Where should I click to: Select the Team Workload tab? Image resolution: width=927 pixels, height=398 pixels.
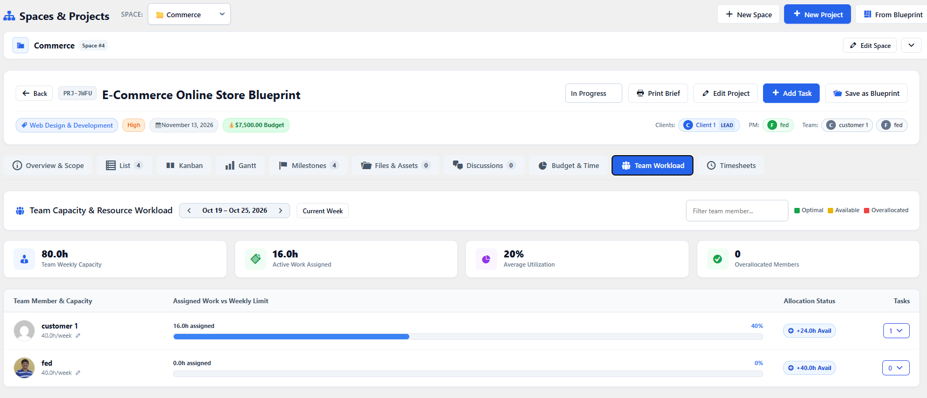coord(653,165)
